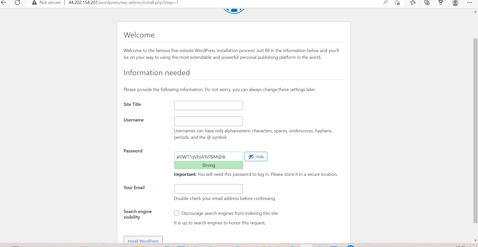Open the Read aloud icon

(x=386, y=3)
